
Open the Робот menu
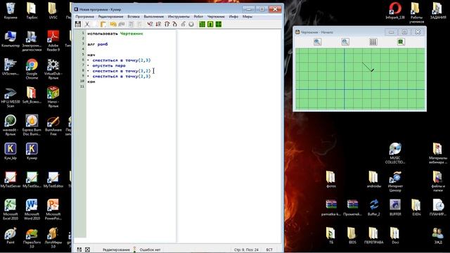click(x=198, y=17)
